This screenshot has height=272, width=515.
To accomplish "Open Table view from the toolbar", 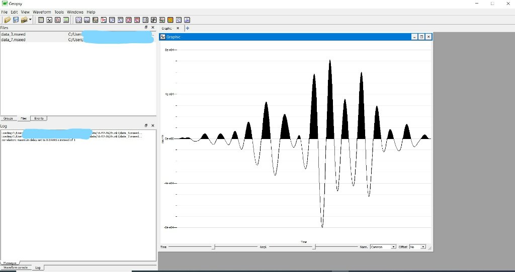I will (x=41, y=20).
